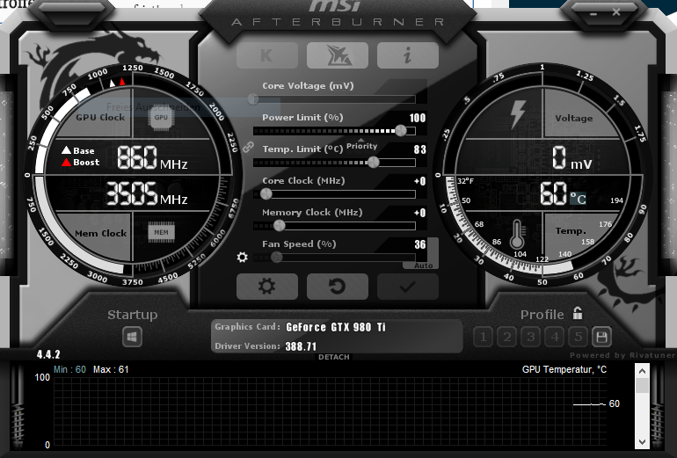Save profile with the floppy disk icon
677x458 pixels.
pyautogui.click(x=601, y=337)
